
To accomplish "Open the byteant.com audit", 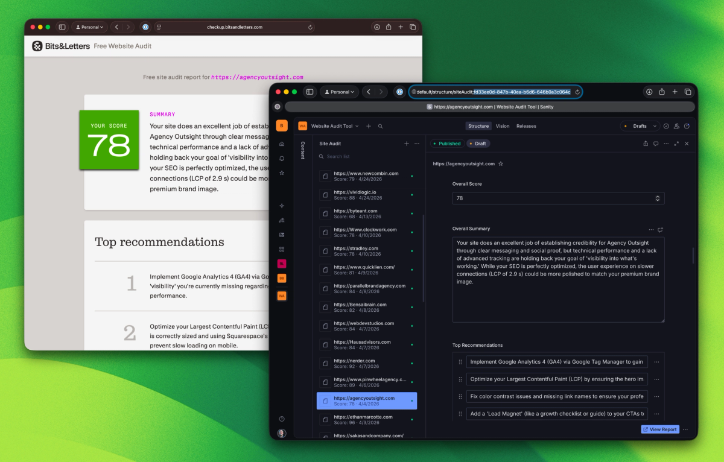I will (367, 214).
